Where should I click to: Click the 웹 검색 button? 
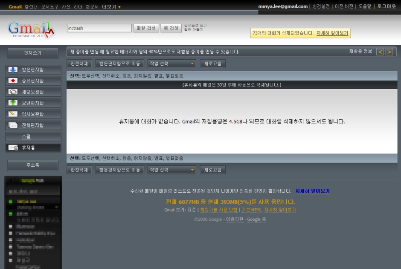171,28
